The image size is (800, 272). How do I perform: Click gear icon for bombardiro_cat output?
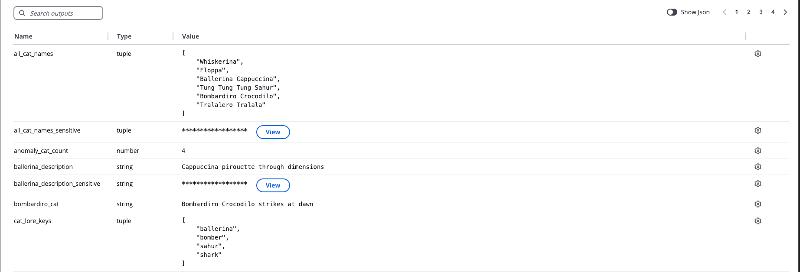coord(758,204)
